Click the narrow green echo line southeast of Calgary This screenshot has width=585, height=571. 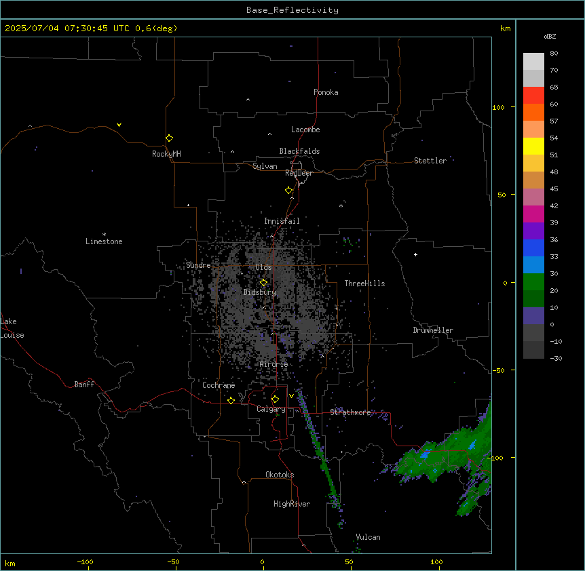pos(319,448)
